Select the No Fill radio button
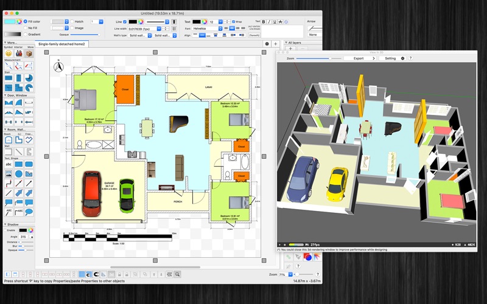This screenshot has height=304, width=487. click(x=26, y=28)
